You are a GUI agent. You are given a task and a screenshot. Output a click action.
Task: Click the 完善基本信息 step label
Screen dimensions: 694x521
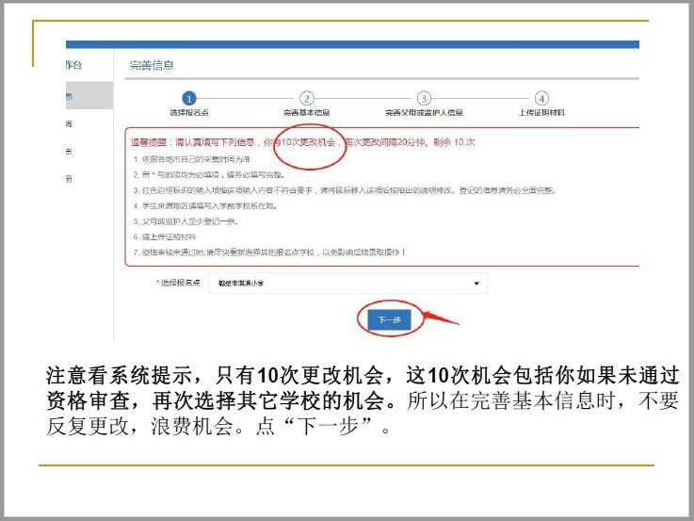[306, 112]
